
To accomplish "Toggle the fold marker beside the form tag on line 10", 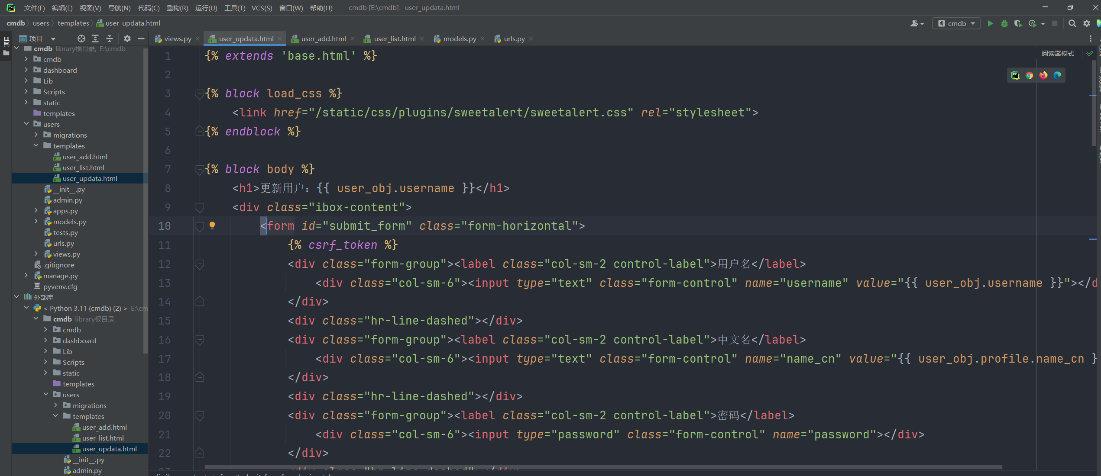I will point(200,226).
